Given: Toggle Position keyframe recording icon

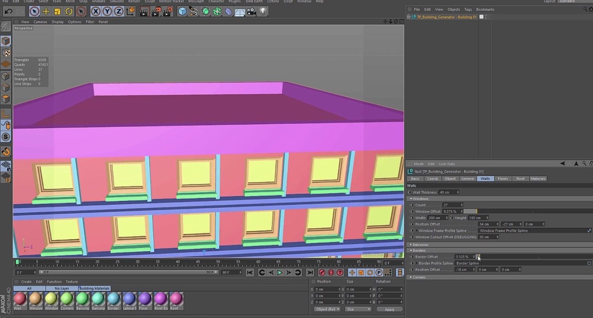Looking at the screenshot, I should 352,272.
